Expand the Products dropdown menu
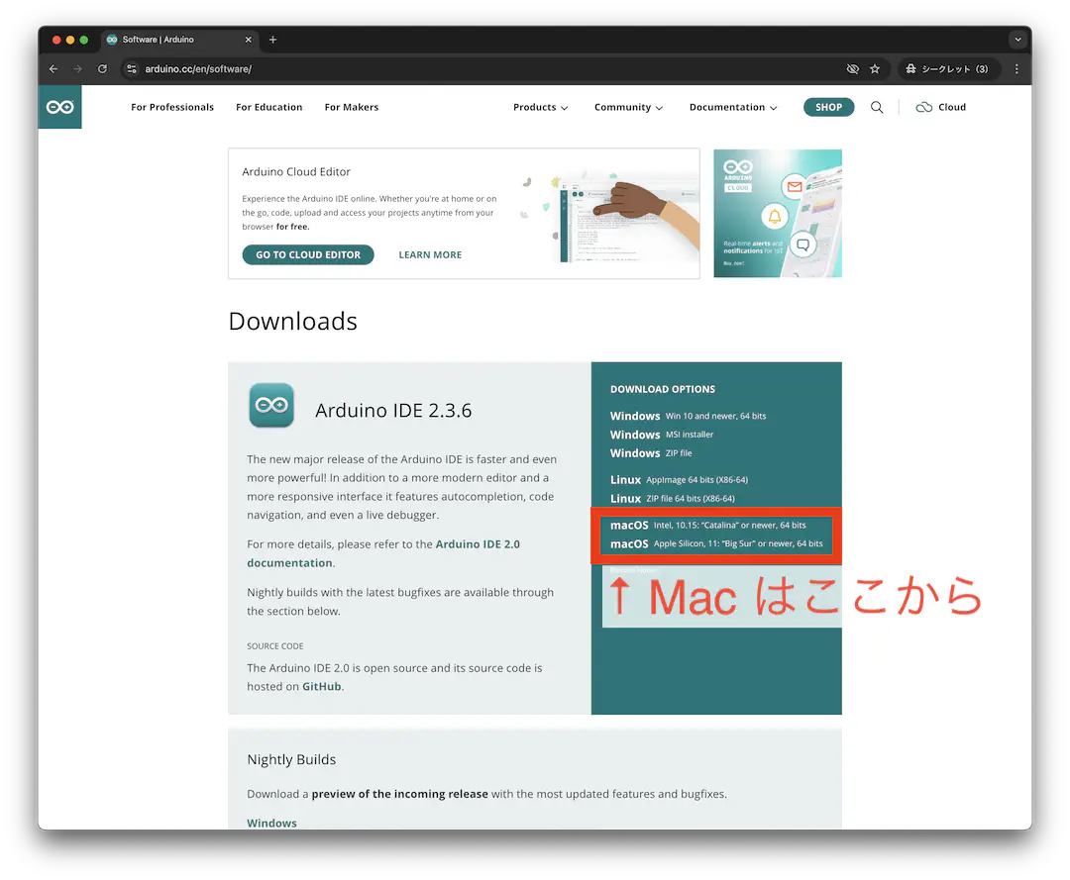The width and height of the screenshot is (1070, 880). 541,107
